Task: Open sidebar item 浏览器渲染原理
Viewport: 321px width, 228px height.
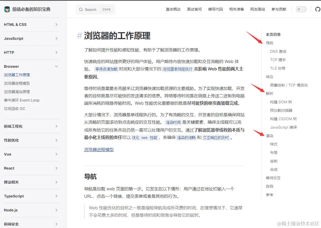Action: [17, 92]
